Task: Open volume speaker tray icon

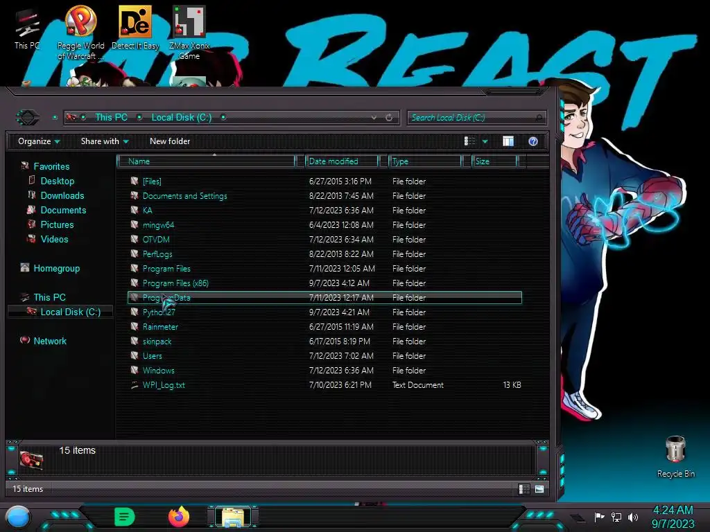Action: point(633,517)
